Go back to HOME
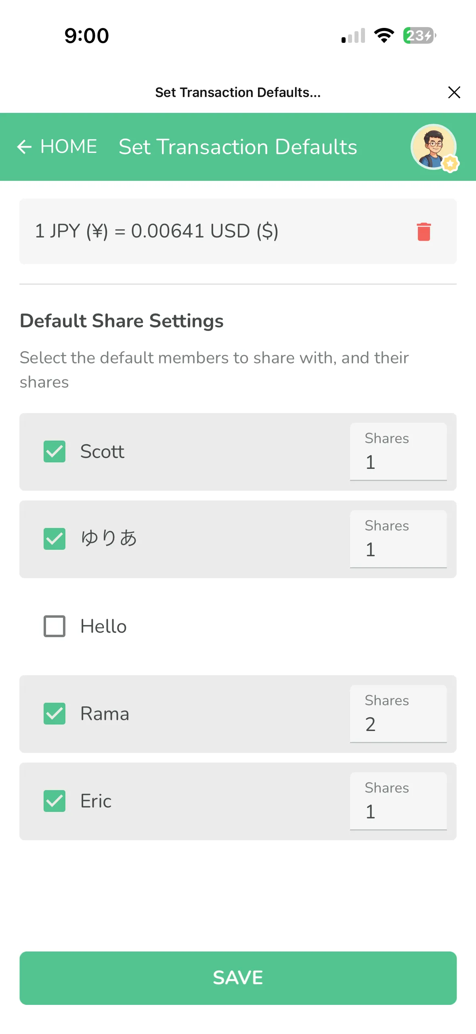 tap(69, 147)
